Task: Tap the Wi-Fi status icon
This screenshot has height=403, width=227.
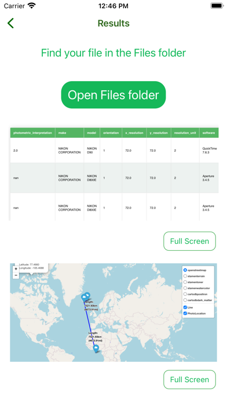Action: [x=32, y=6]
